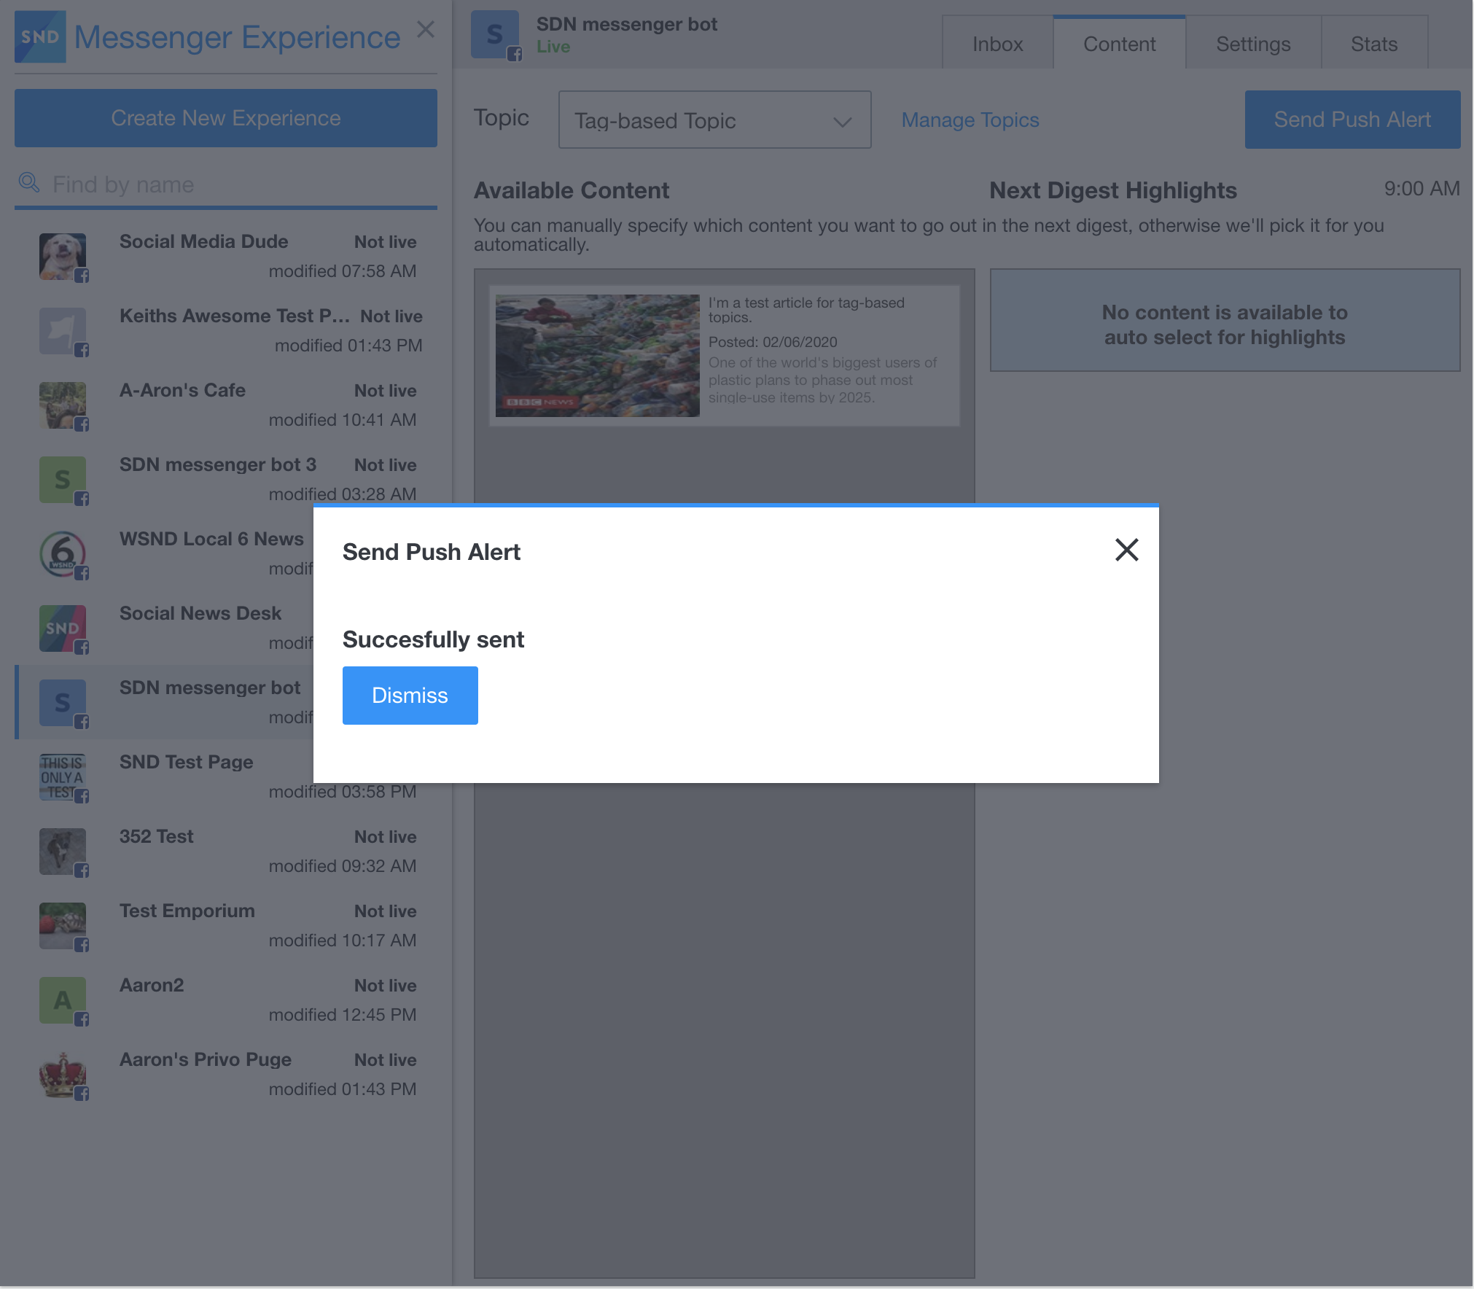
Task: Click Available Content heading
Action: point(572,190)
